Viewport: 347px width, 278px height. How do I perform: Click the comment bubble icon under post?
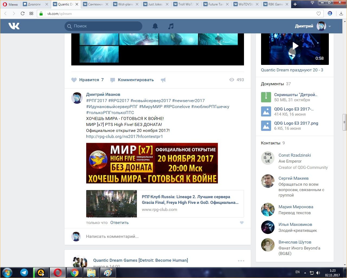coord(113,80)
